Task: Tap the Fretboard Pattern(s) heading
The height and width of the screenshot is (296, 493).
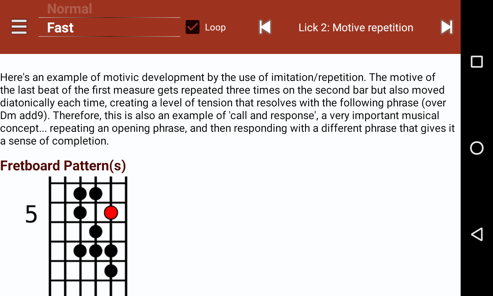Action: point(63,166)
